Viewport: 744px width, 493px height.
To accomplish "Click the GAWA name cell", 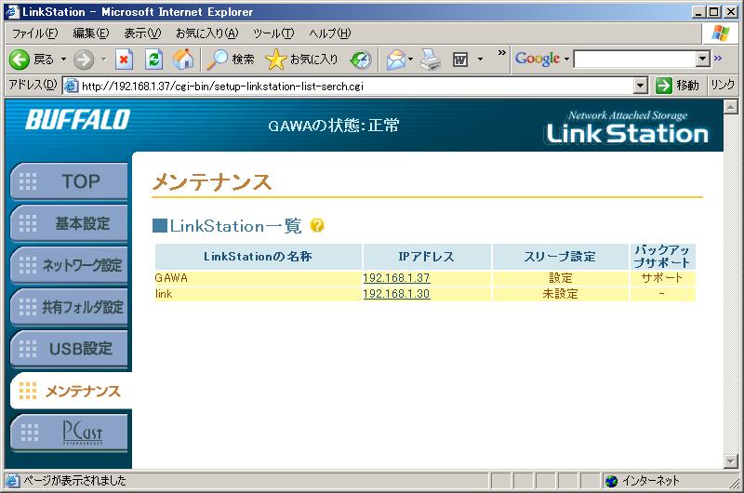I will pos(259,278).
